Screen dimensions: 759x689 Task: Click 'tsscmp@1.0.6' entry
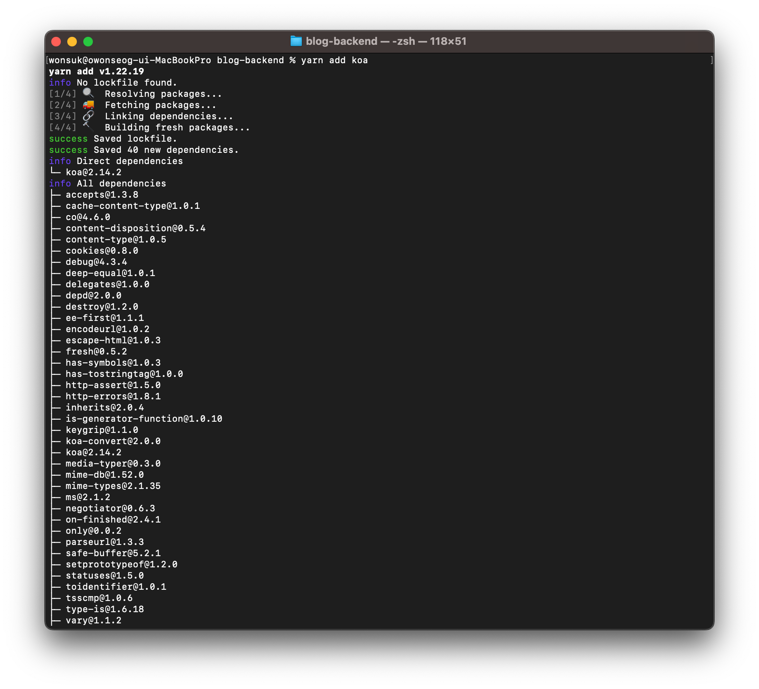click(99, 598)
